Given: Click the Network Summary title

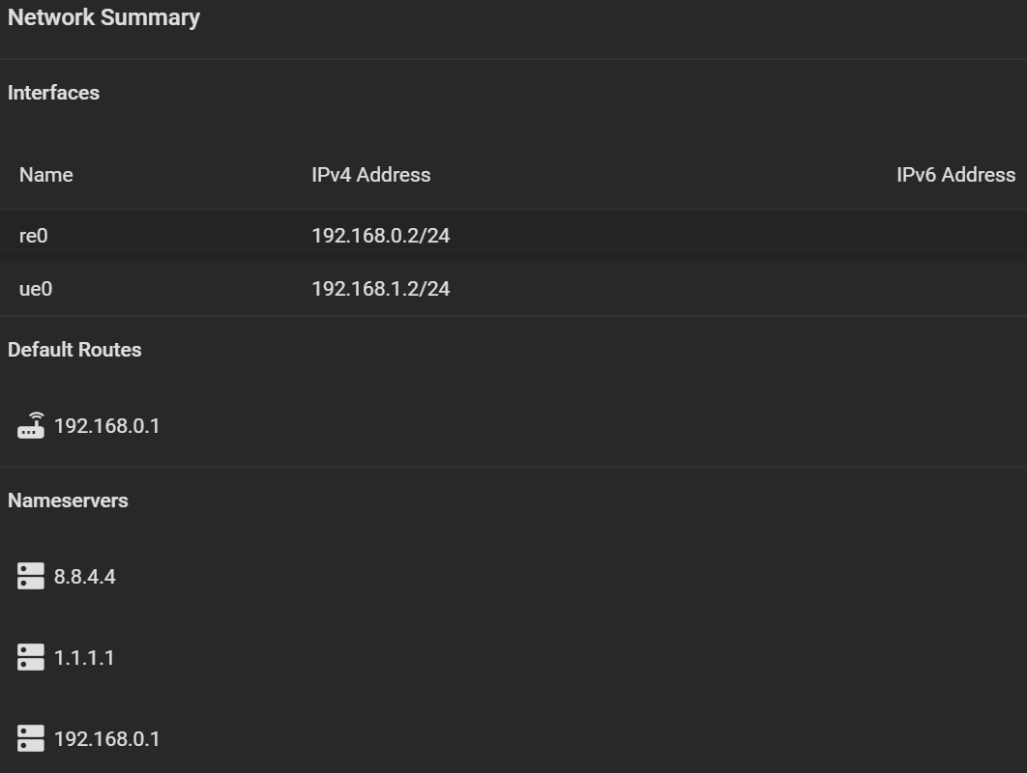Looking at the screenshot, I should pos(103,17).
